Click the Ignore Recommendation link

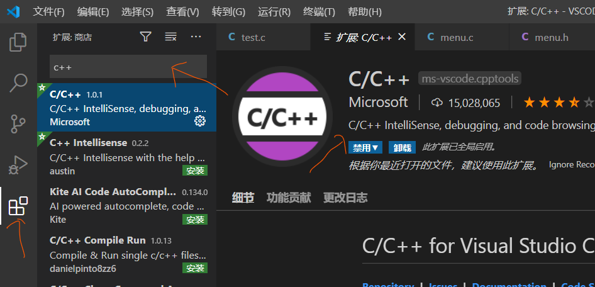tap(572, 165)
